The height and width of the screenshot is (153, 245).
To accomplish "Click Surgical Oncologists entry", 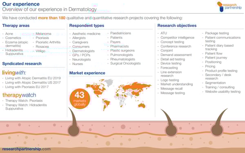I will click(125, 63).
